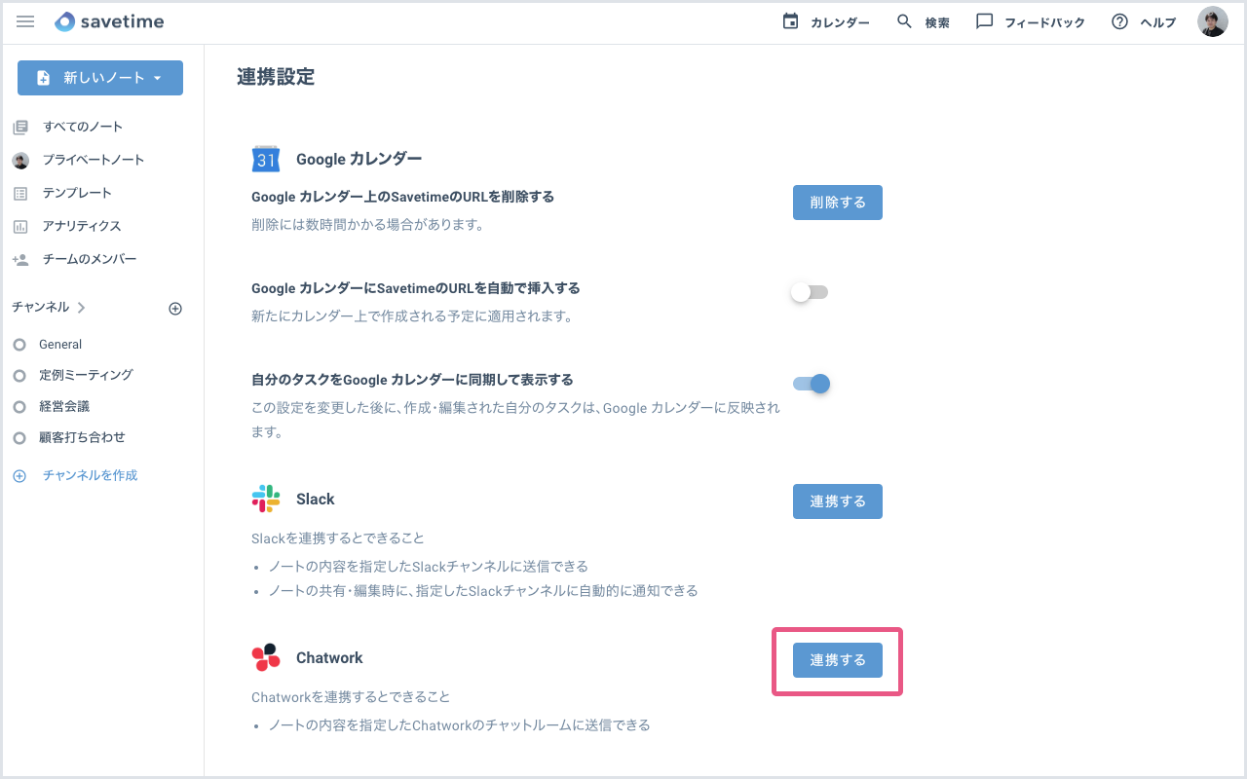Viewport: 1247px width, 779px height.
Task: Click the アナリティクス chart icon
Action: 20,226
